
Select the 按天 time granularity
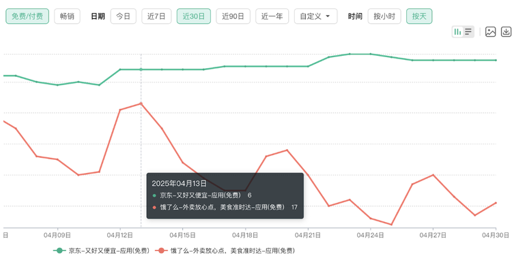pos(419,16)
